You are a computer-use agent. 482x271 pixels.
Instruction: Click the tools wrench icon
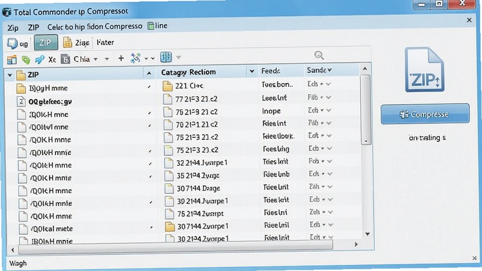(x=135, y=58)
